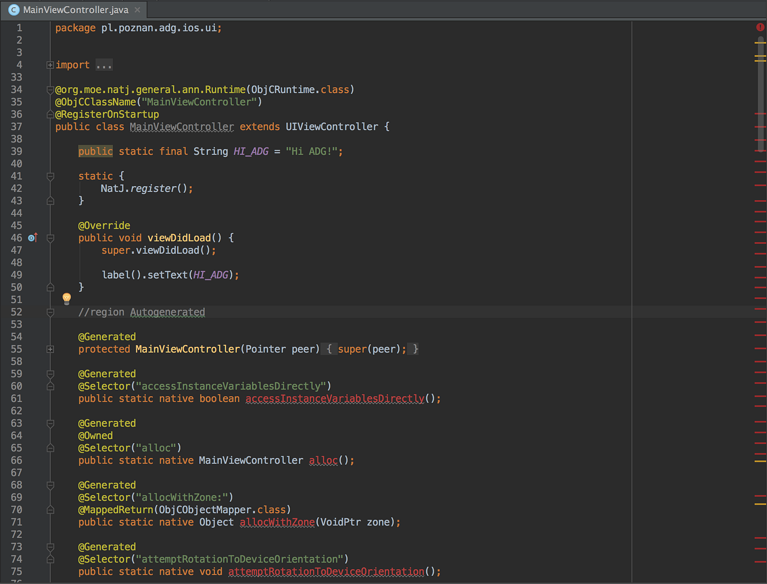Expand the collapsed import block at line 4

point(50,65)
